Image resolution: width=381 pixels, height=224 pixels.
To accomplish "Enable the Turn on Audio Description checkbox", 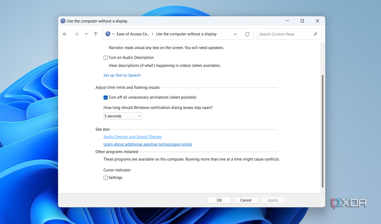I will tap(106, 58).
